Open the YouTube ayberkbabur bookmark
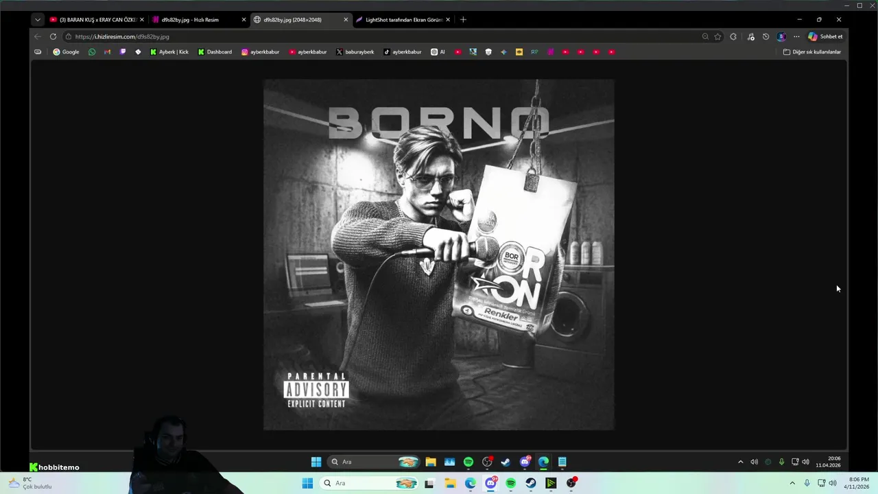 (x=308, y=51)
